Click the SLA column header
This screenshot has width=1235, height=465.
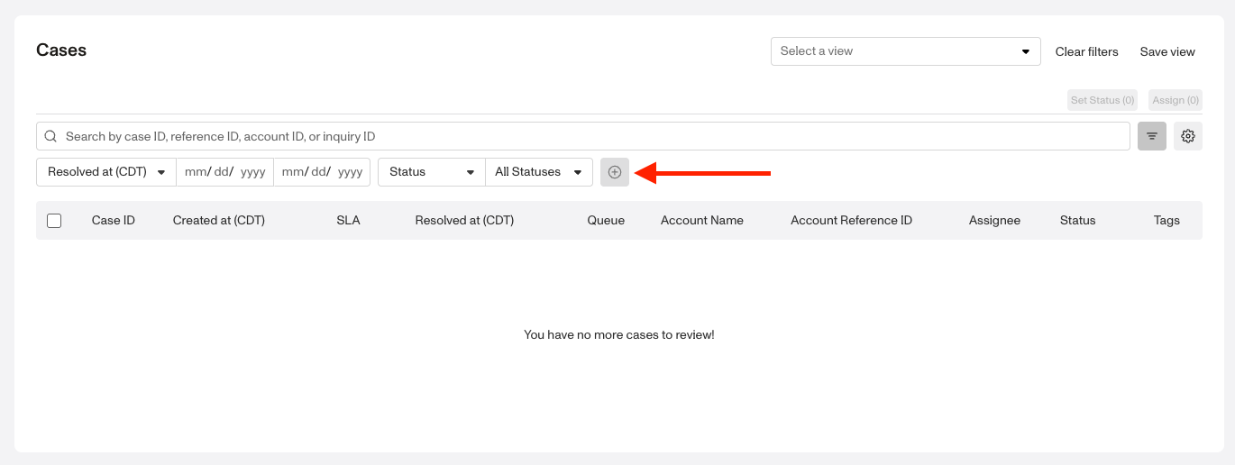pyautogui.click(x=348, y=221)
